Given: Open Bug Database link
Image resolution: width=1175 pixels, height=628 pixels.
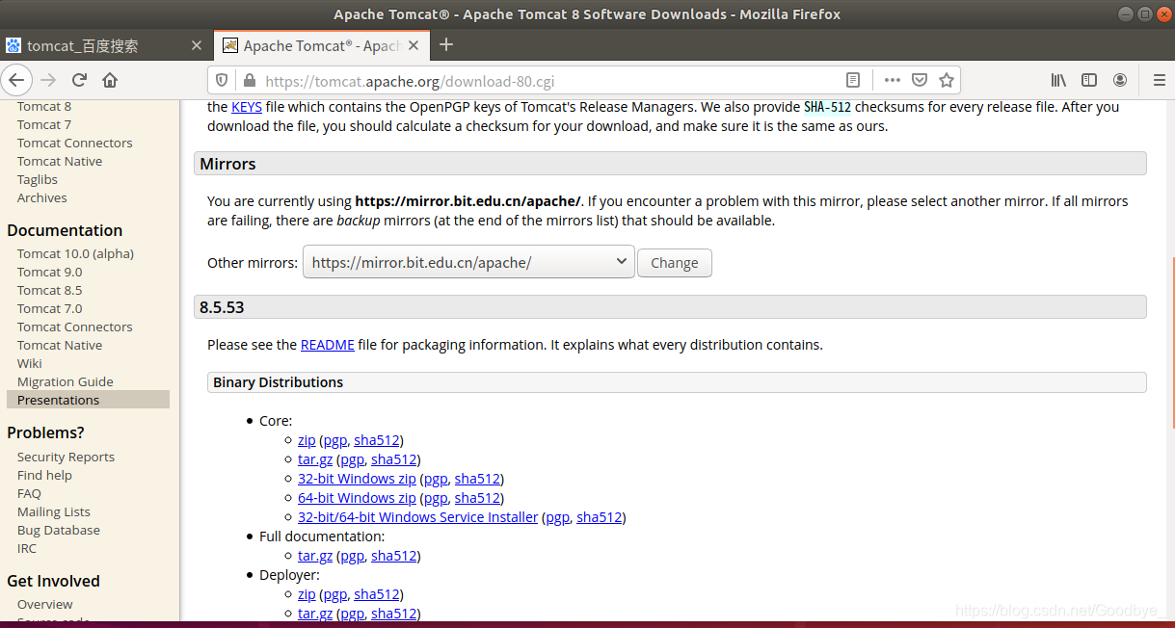Looking at the screenshot, I should [x=59, y=531].
